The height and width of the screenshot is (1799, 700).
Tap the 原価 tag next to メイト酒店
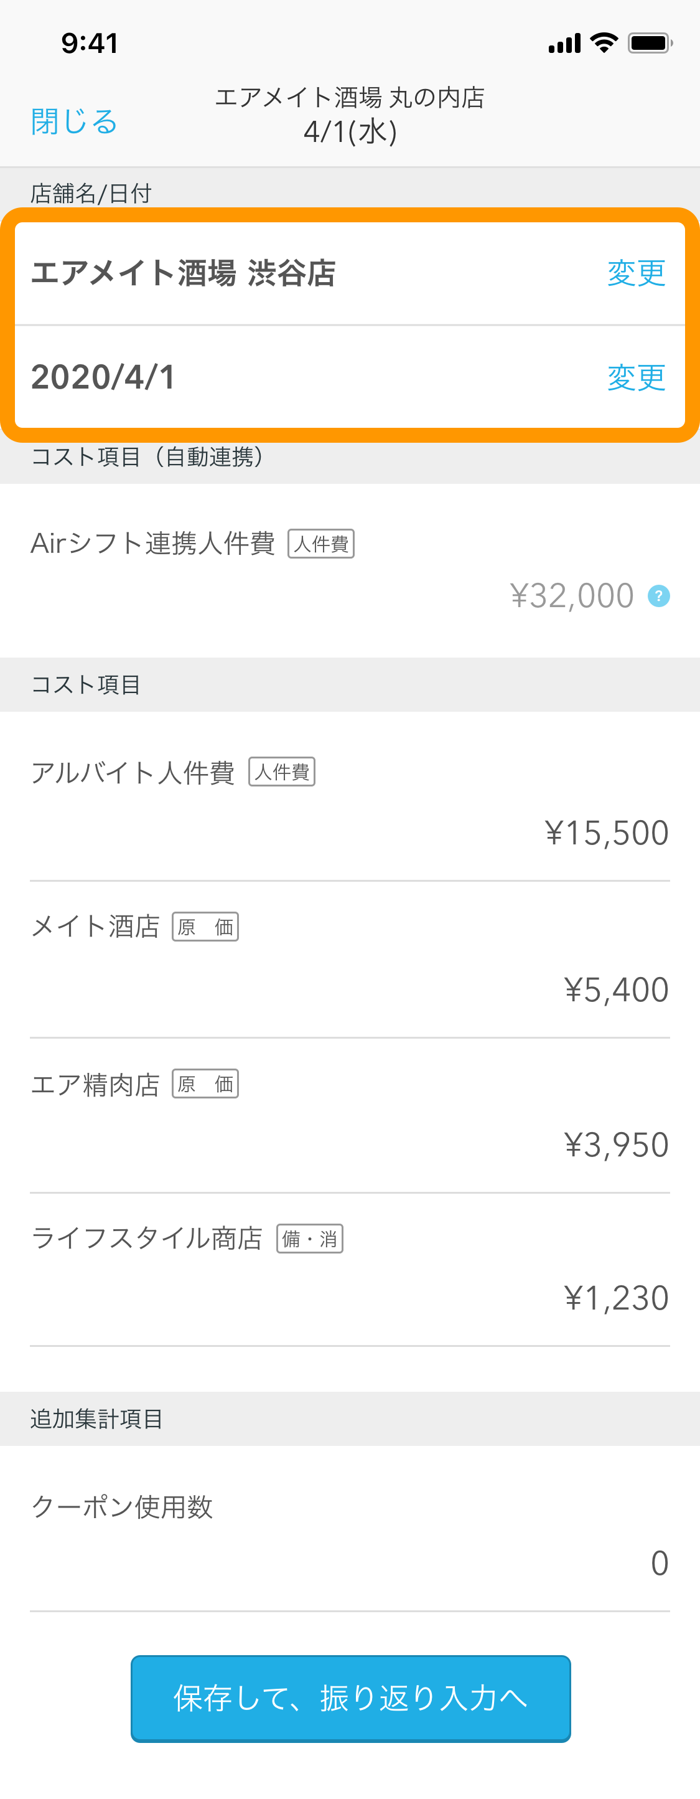(205, 927)
